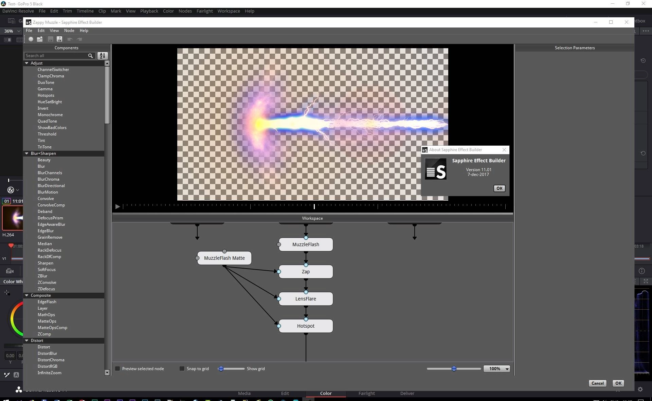Click the preview timeline playhead marker
This screenshot has height=401, width=652.
(x=314, y=206)
